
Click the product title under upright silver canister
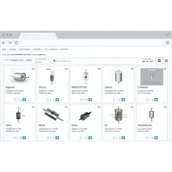pyautogui.click(x=108, y=87)
